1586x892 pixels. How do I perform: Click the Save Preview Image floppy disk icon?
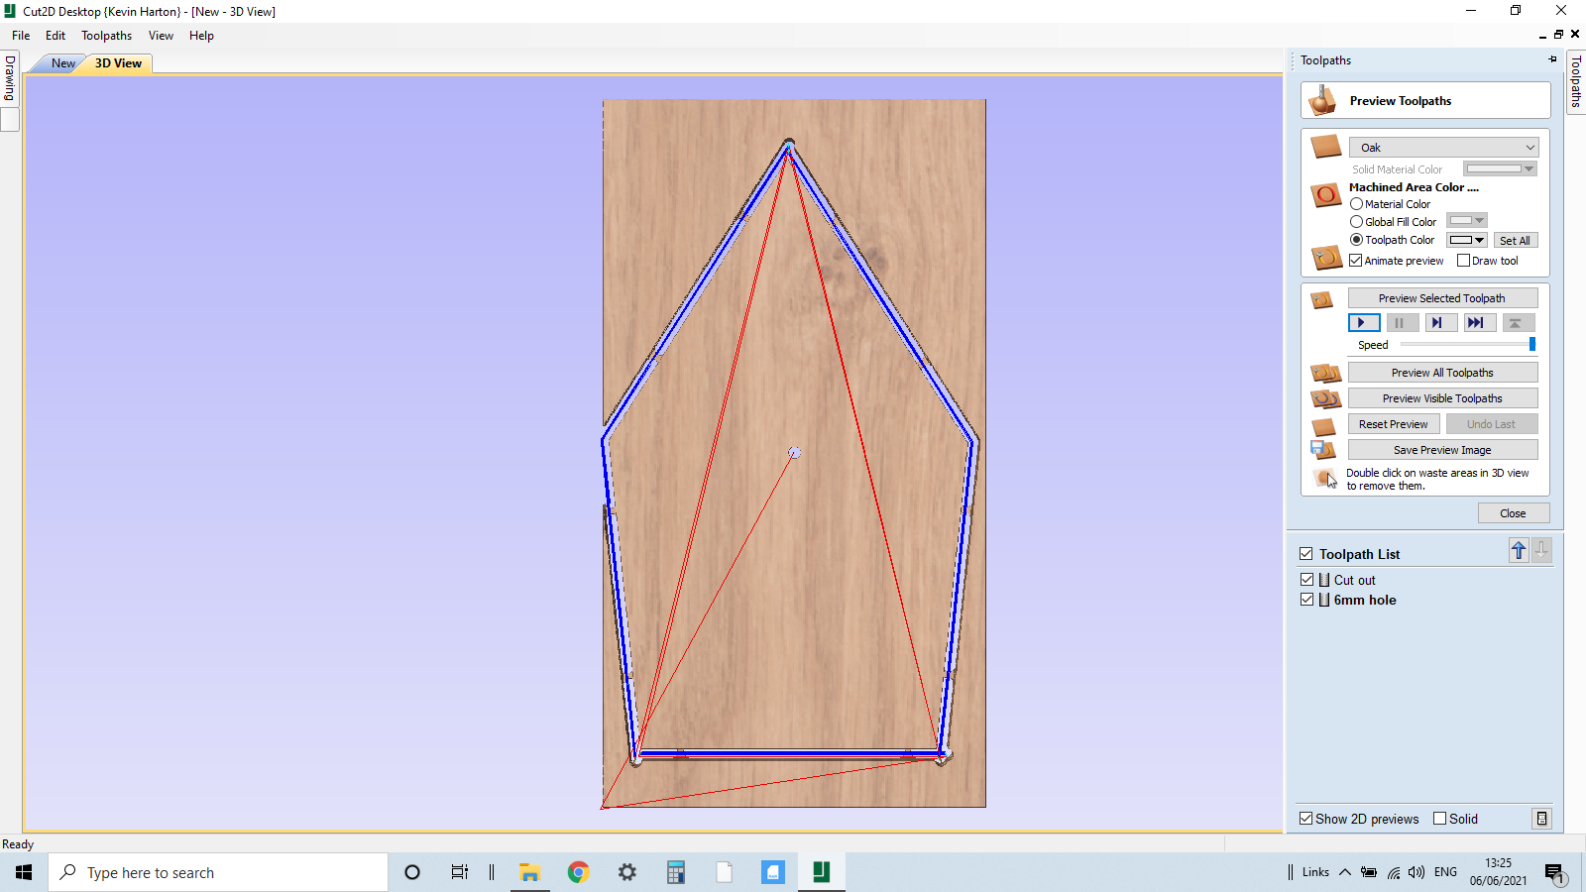(1323, 449)
